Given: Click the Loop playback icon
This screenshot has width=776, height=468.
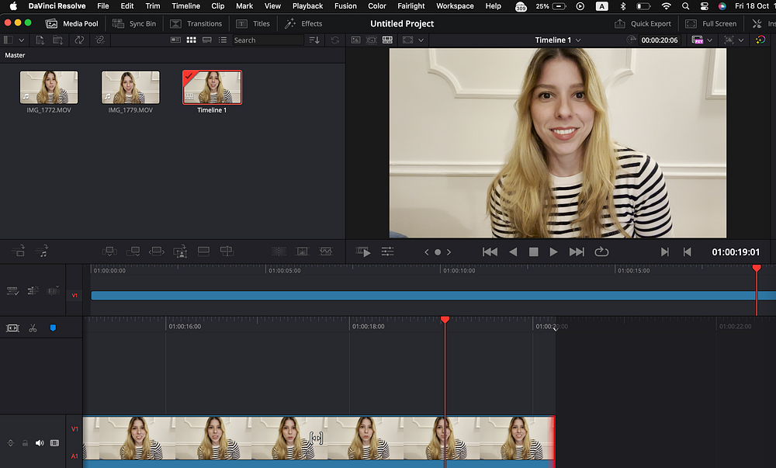Looking at the screenshot, I should click(601, 251).
